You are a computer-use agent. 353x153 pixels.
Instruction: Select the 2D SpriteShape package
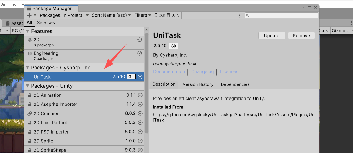pyautogui.click(x=84, y=149)
